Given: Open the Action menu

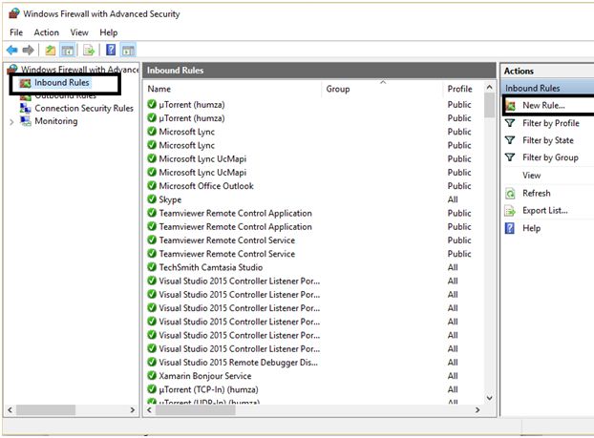Looking at the screenshot, I should 46,32.
